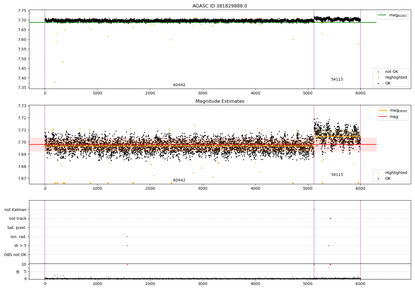The height and width of the screenshot is (290, 415).
Task: Click the 7.35 y-axis tick of top plot
Action: (22, 88)
